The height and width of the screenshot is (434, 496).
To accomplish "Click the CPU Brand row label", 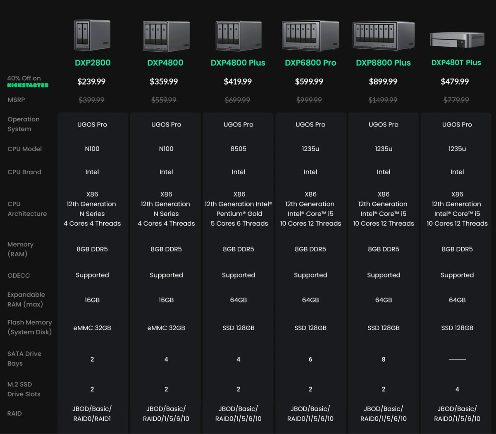I will pyautogui.click(x=24, y=172).
